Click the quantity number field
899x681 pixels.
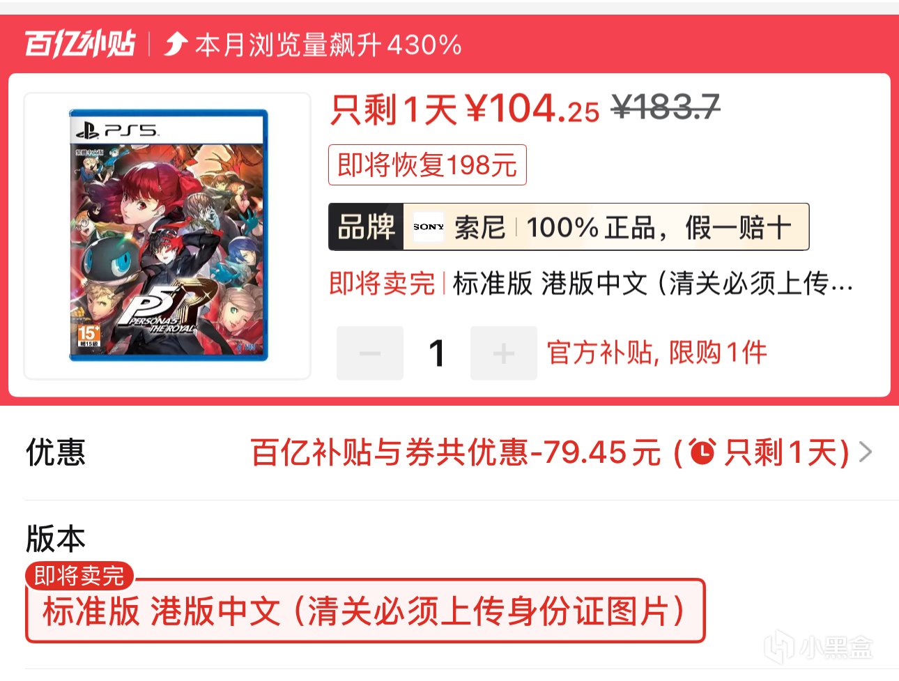437,353
